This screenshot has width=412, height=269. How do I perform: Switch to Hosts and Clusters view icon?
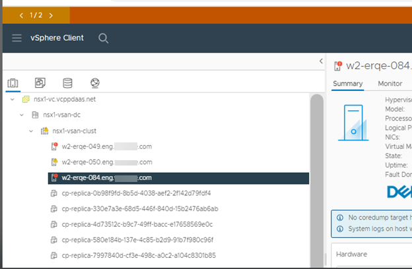point(13,83)
